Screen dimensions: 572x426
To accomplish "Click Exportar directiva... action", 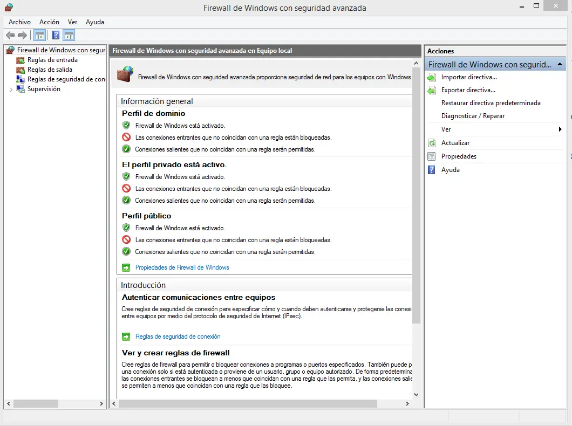I will tap(468, 90).
